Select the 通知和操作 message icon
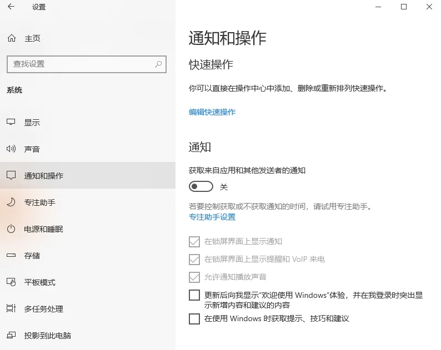This screenshot has width=441, height=350. point(11,175)
